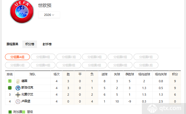186x114 pixels.
Task: Select the 分组赛A组 group filter
Action: pos(17,57)
